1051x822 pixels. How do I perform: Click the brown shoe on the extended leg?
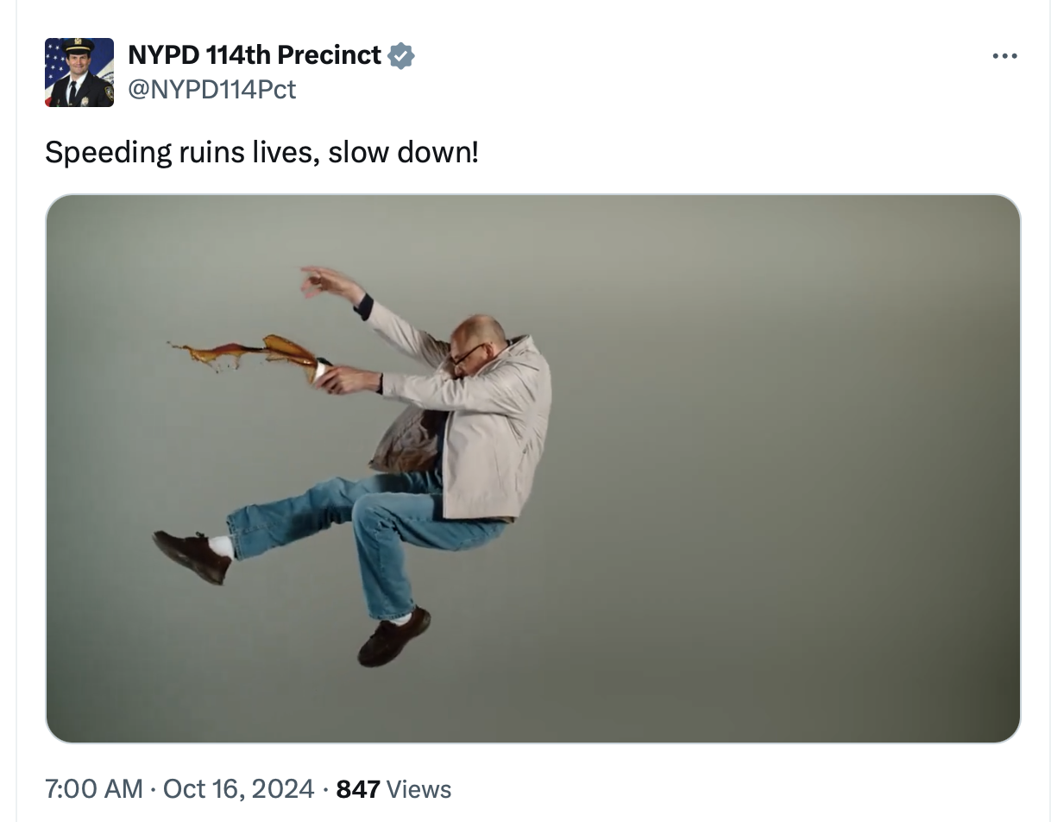[192, 556]
